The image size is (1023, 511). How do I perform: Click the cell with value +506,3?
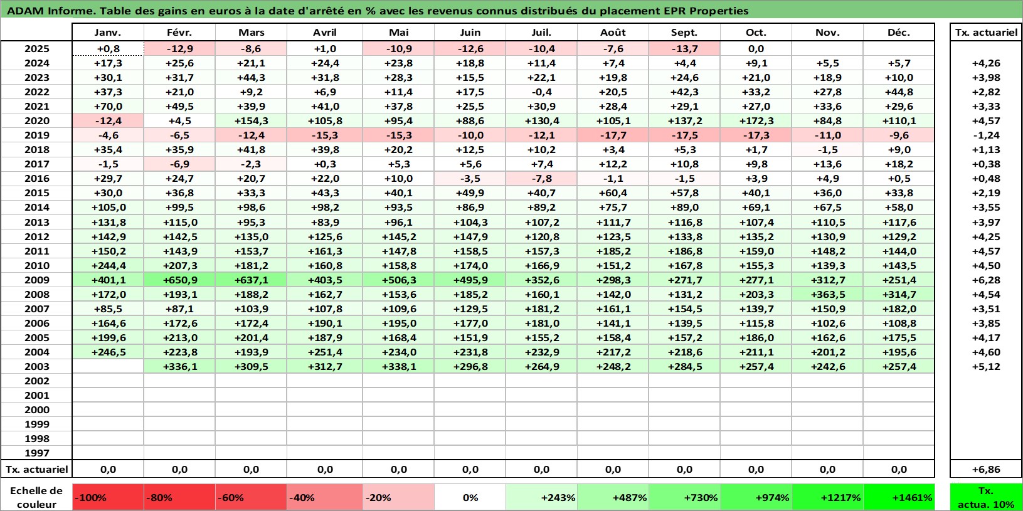point(398,280)
